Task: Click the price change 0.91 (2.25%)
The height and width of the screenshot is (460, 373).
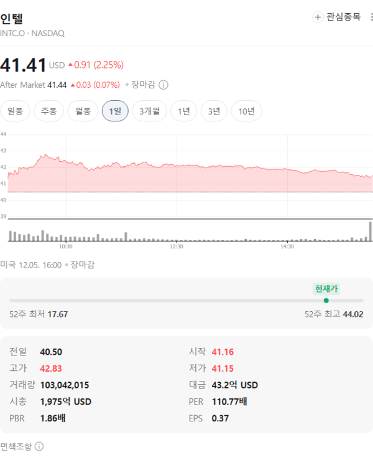Action: pyautogui.click(x=96, y=65)
